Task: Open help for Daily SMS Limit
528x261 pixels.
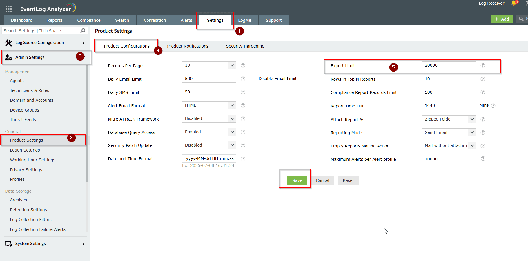Action: tap(243, 92)
